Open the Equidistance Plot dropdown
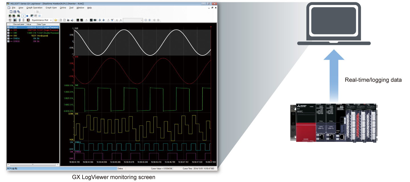The width and height of the screenshot is (410, 182). click(x=51, y=20)
